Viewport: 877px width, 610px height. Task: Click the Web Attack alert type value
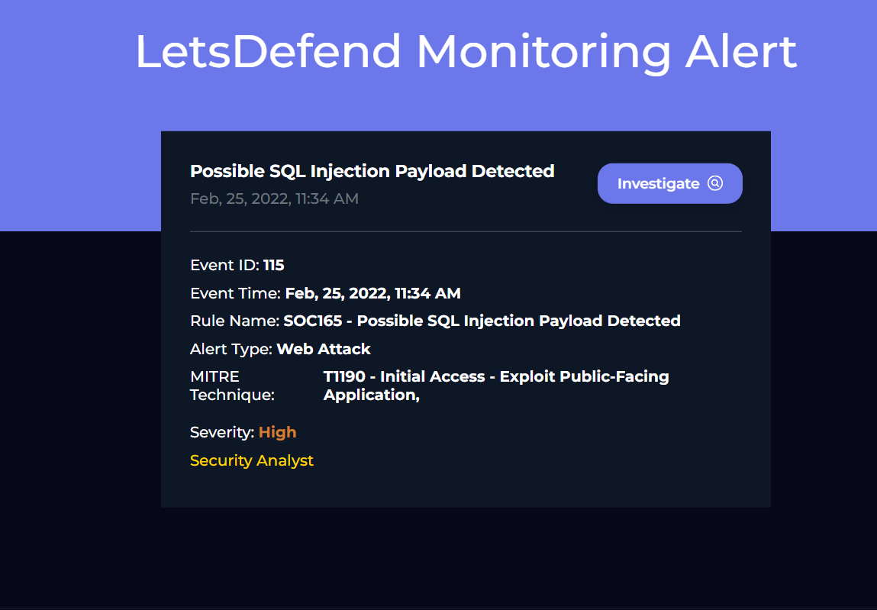[x=324, y=349]
